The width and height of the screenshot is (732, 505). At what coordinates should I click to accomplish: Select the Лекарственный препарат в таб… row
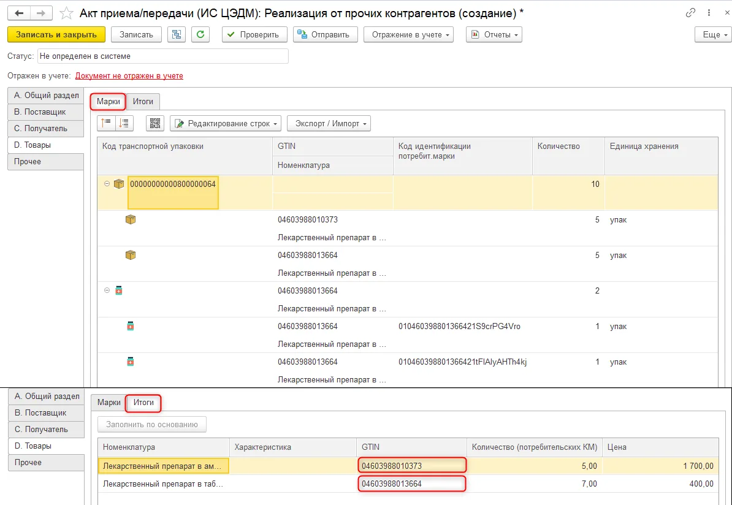408,484
